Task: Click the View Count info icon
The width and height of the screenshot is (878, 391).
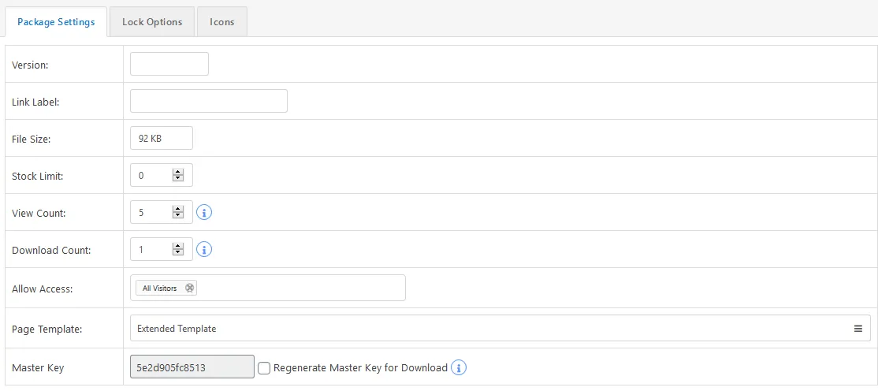Action: click(204, 213)
